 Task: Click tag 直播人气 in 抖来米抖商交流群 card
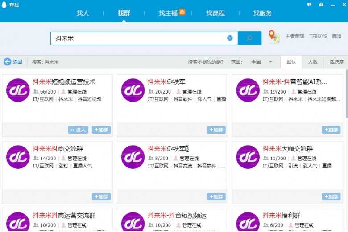(x=83, y=166)
